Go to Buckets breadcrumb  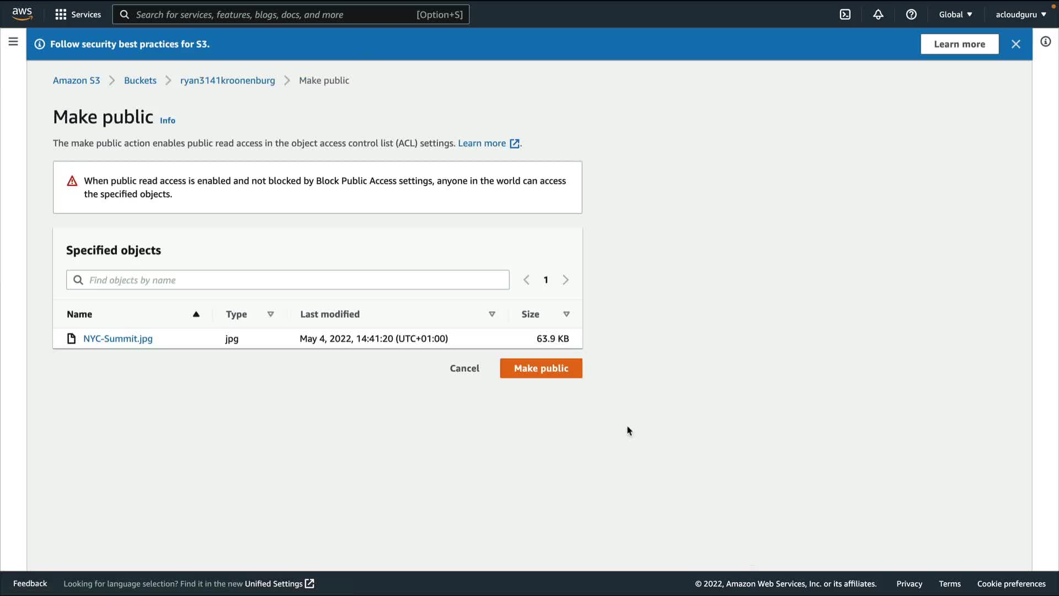coord(140,81)
